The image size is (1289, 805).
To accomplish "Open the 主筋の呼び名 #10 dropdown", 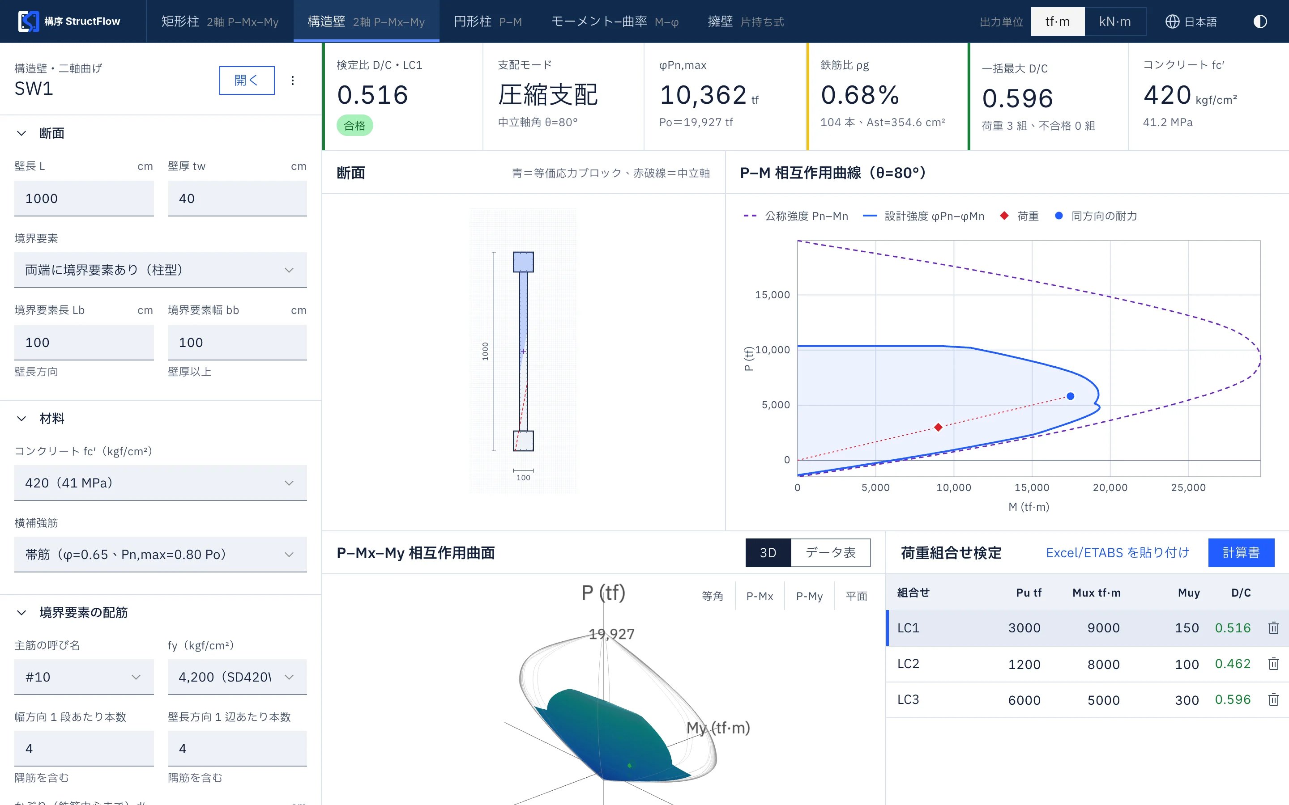I will [84, 677].
